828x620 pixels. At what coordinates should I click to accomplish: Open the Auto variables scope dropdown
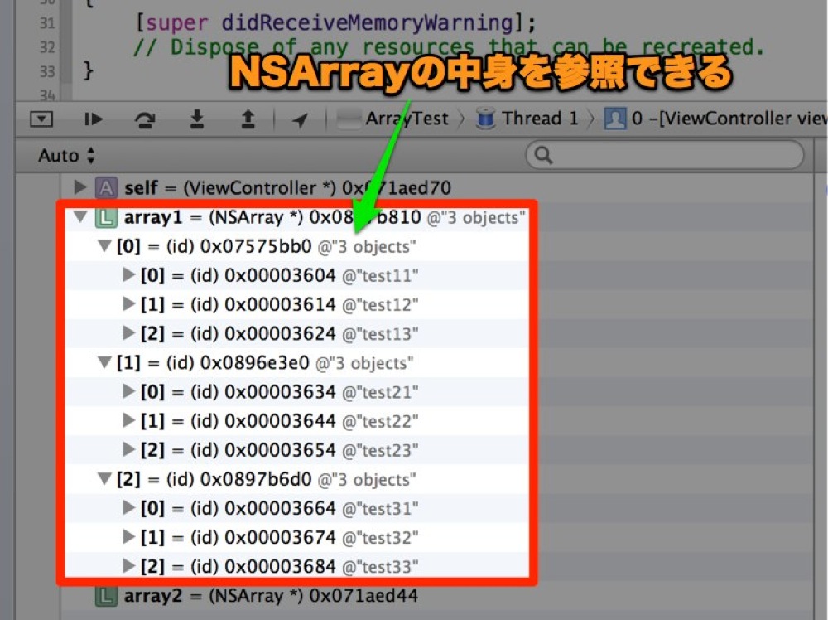[x=66, y=155]
